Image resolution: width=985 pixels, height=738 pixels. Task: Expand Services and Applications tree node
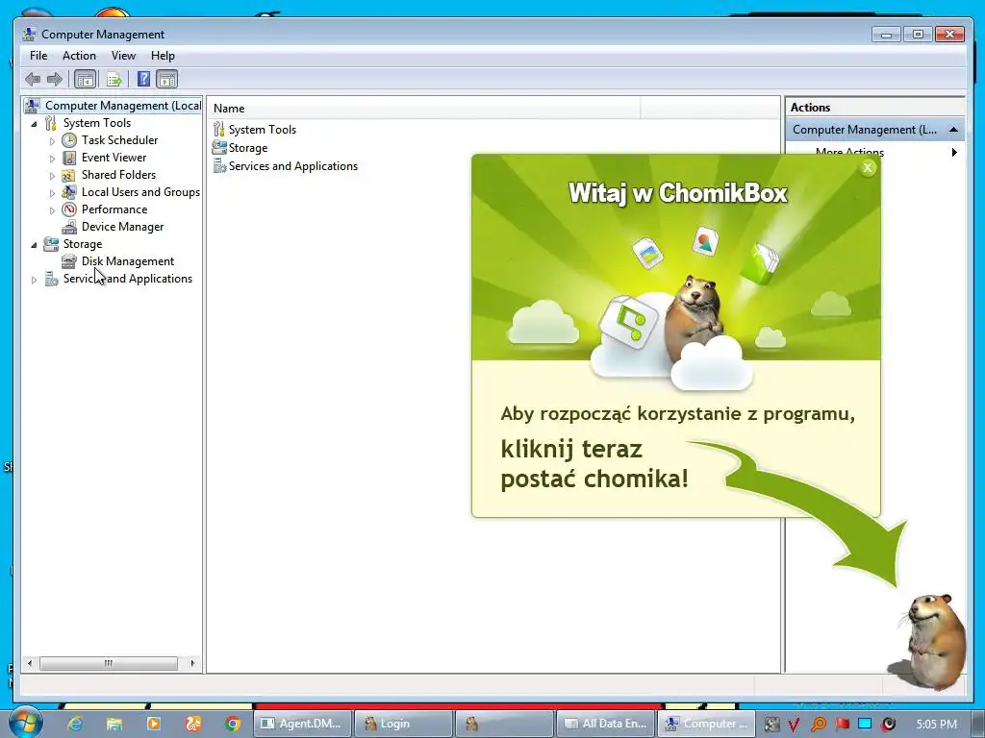pyautogui.click(x=34, y=280)
